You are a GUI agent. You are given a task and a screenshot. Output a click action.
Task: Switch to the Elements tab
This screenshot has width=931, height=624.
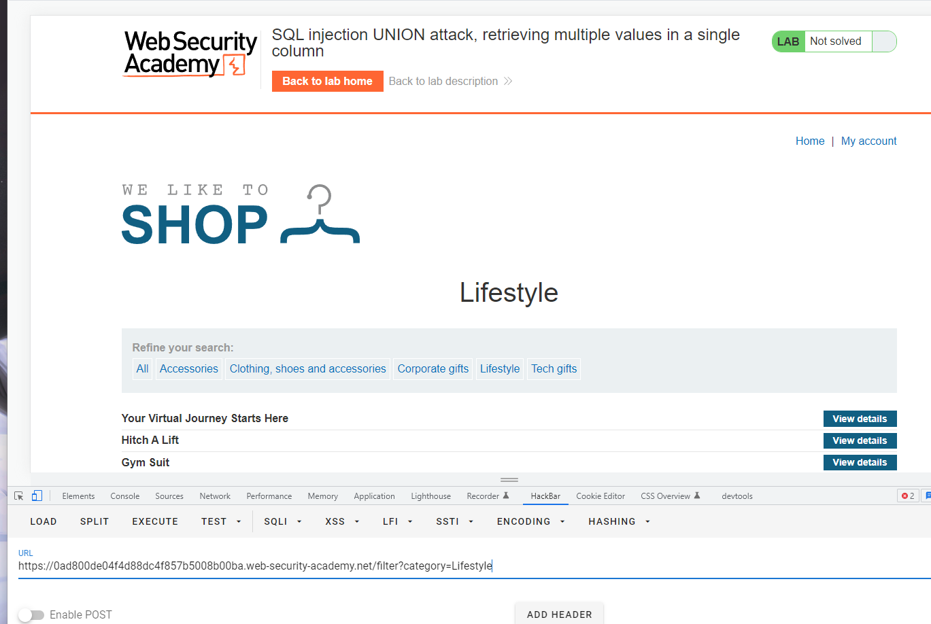[78, 496]
